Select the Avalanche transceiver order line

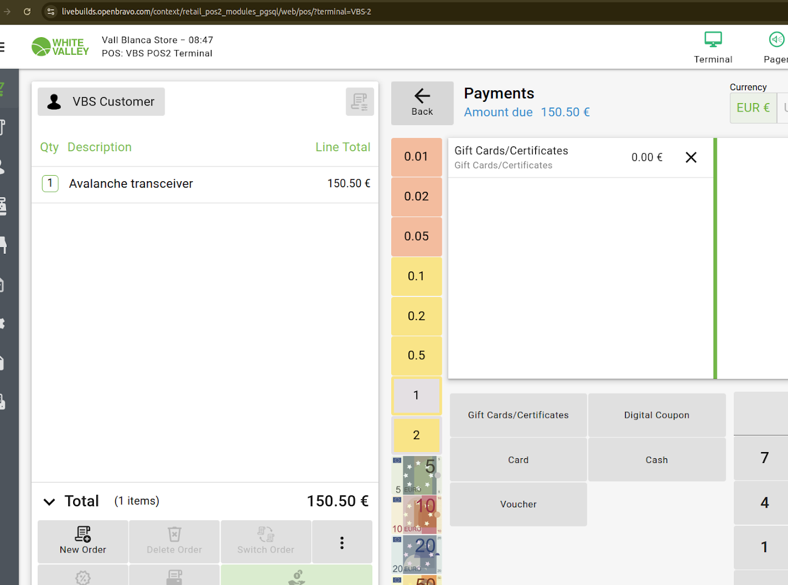[x=205, y=184]
